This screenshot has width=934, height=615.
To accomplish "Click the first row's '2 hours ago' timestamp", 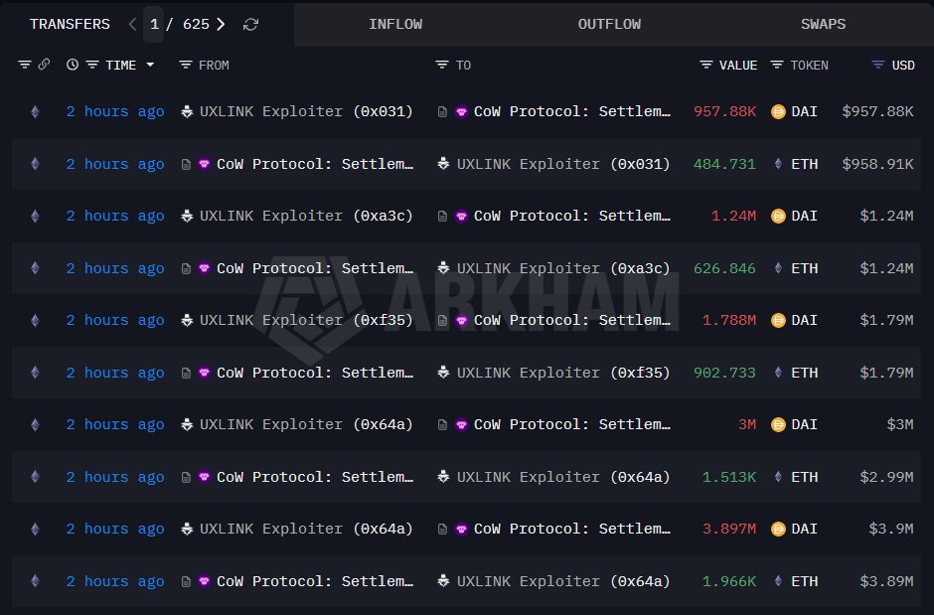I will tap(115, 111).
